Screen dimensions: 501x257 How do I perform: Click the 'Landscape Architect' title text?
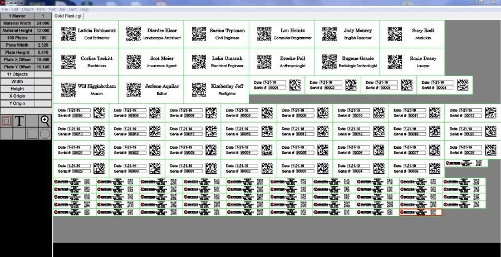(x=162, y=38)
